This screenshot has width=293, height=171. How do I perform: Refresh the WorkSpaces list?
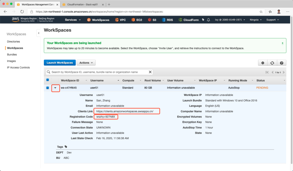pos(272,63)
